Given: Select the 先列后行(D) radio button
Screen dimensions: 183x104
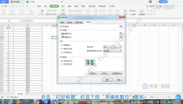Looking at the screenshot, I should click(62, 61).
